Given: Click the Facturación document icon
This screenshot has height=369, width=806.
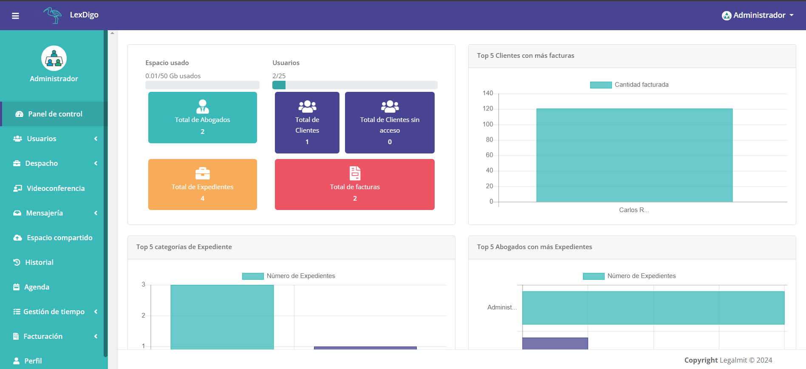Looking at the screenshot, I should click(16, 336).
